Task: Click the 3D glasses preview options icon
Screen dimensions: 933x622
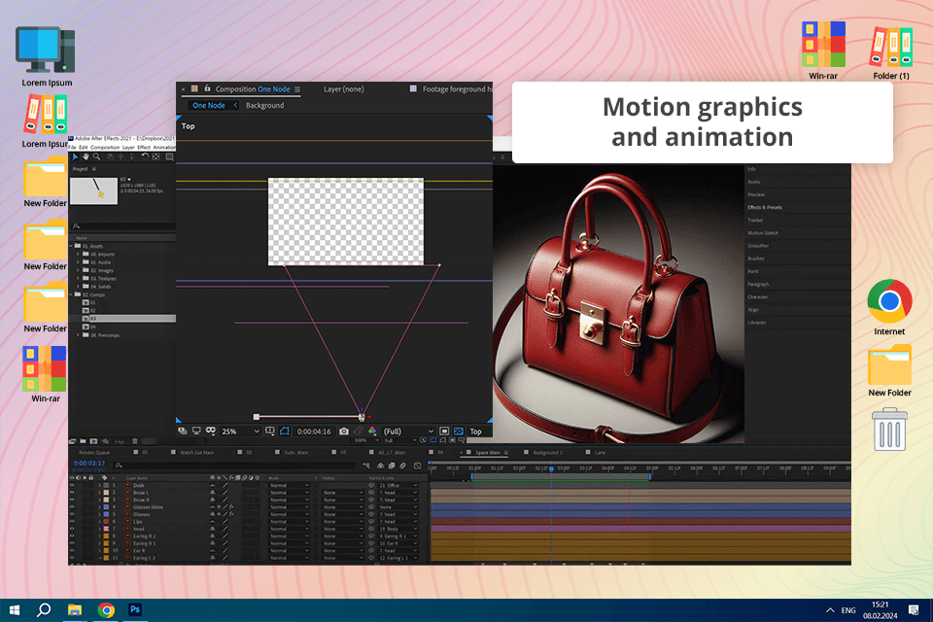Action: [211, 431]
